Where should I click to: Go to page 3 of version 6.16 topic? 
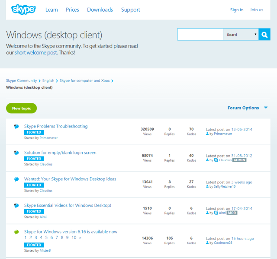[x=36, y=238]
